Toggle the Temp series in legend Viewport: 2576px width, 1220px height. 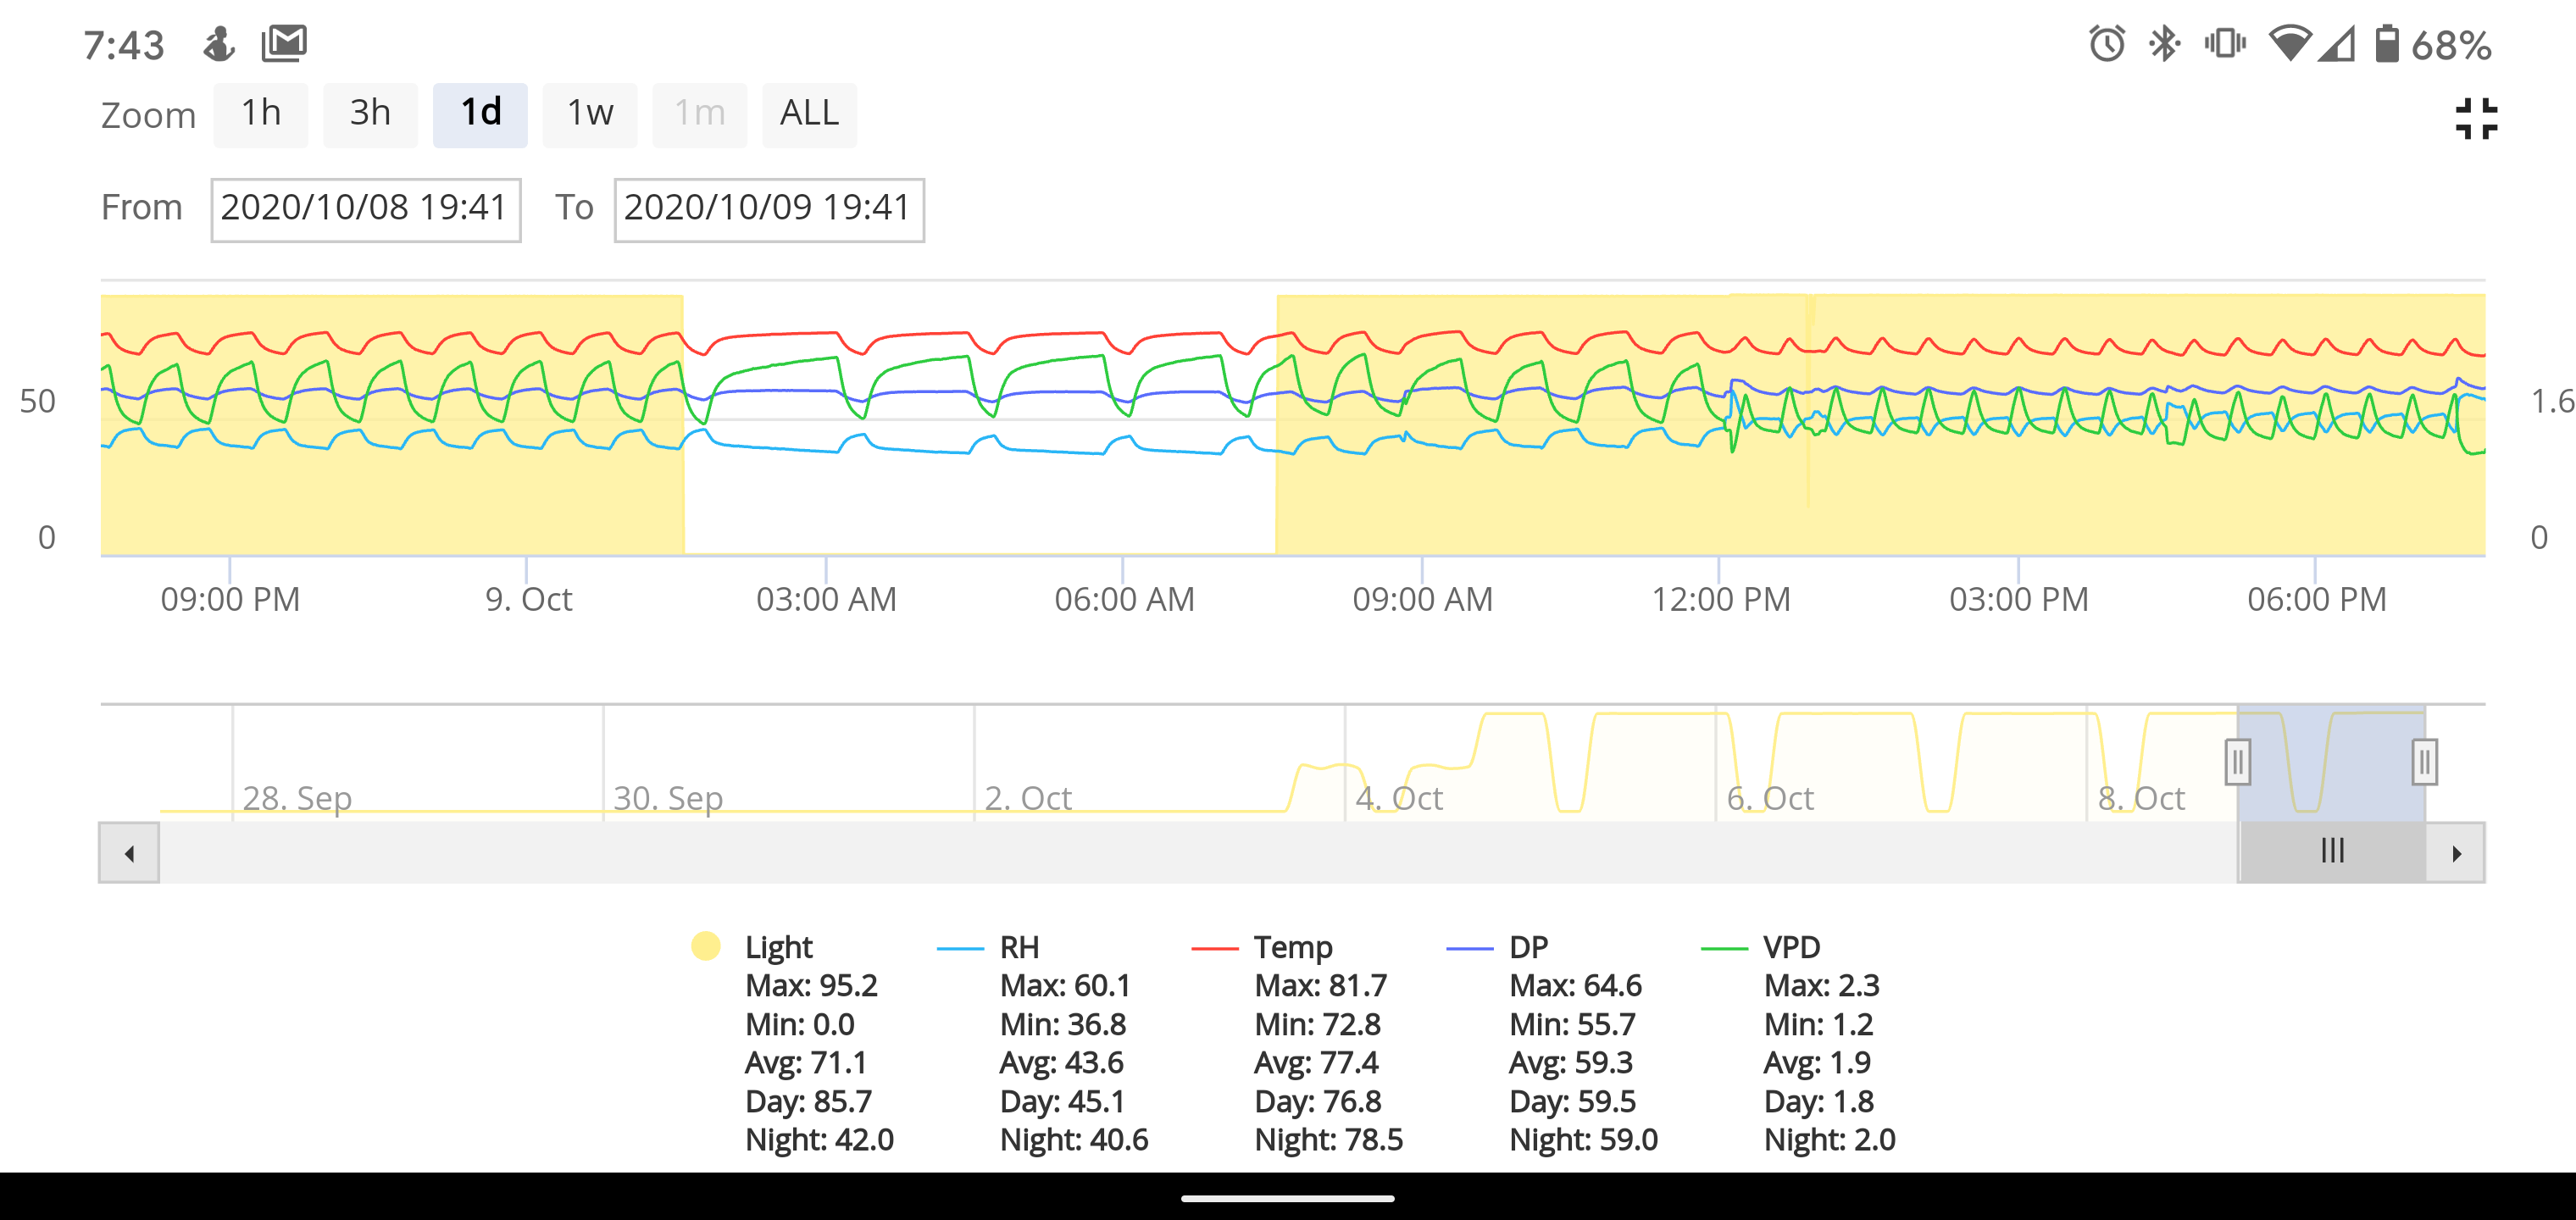click(x=1293, y=947)
